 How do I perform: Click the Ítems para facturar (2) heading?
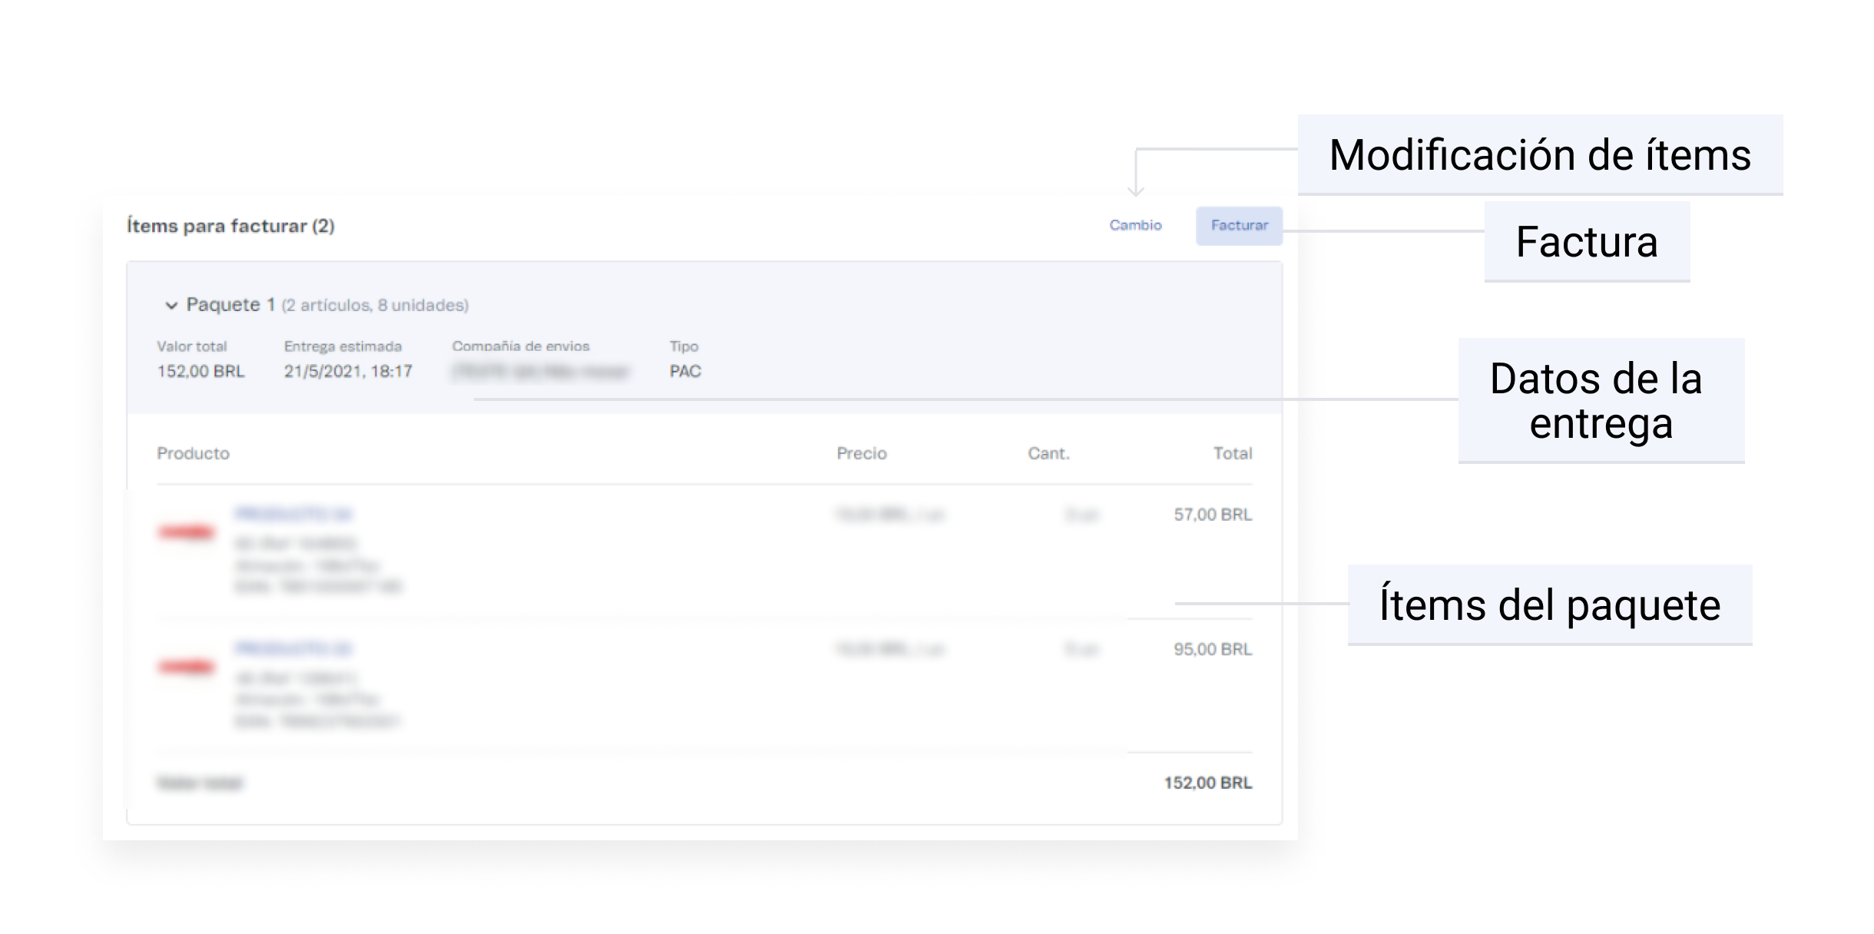coord(230,226)
